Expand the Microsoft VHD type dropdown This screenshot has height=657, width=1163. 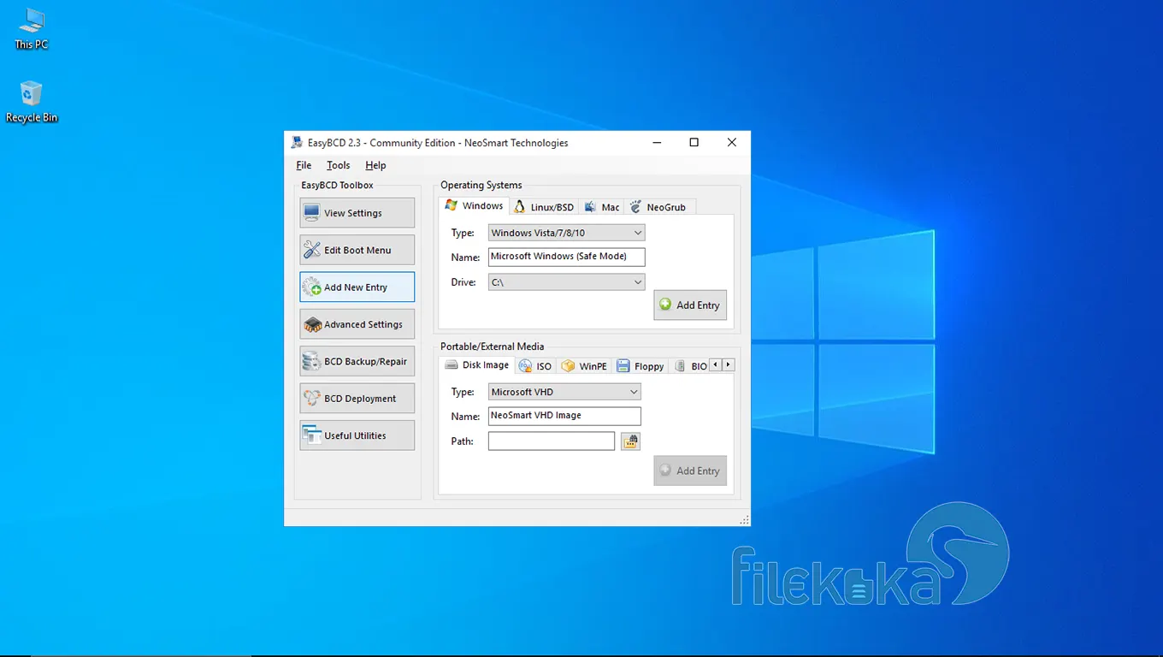564,392
